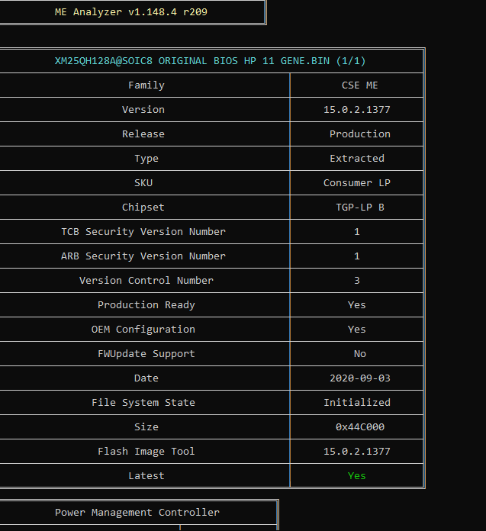Viewport: 486px width, 531px height.
Task: Select the Initialized state value
Action: 357,402
